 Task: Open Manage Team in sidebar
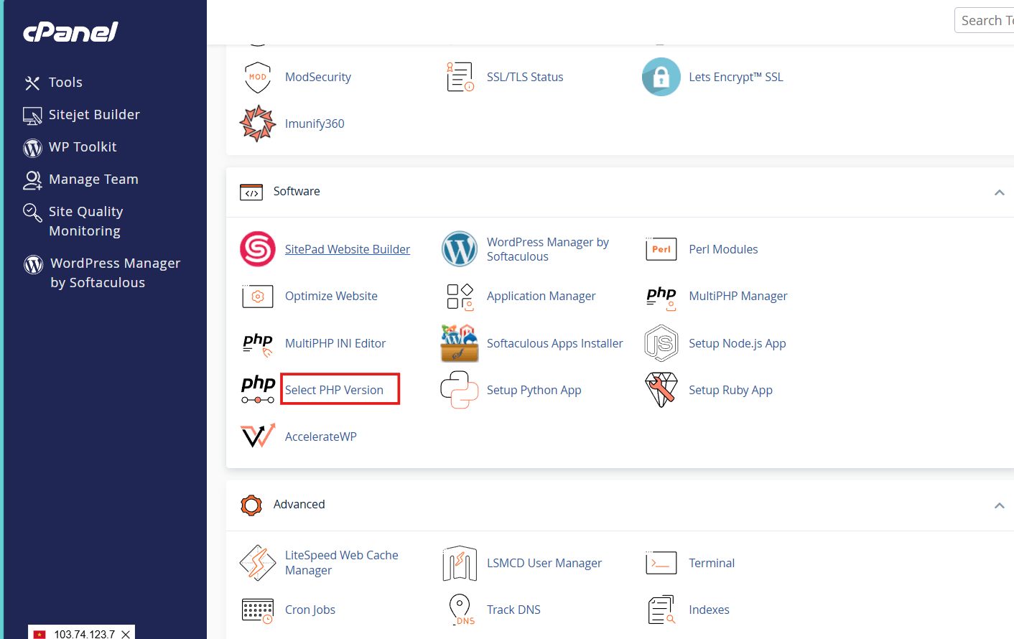point(93,179)
